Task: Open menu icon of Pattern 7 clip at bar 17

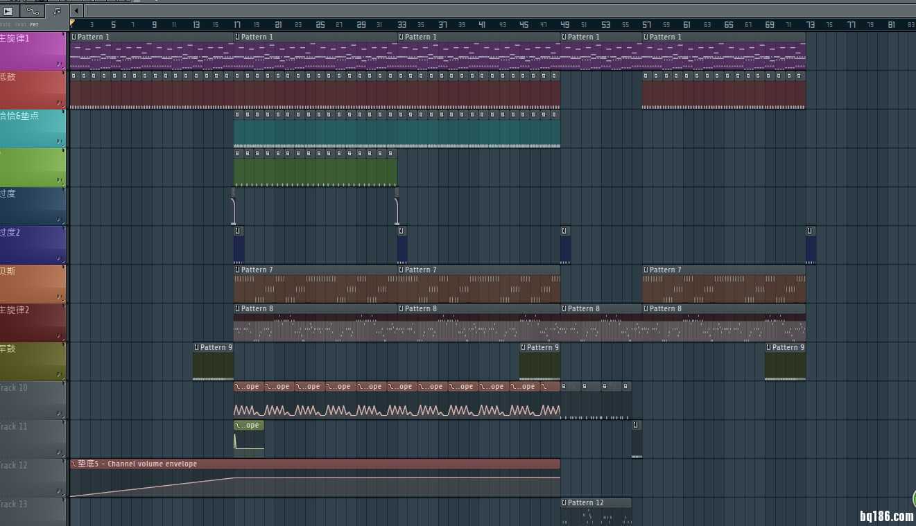Action: click(237, 270)
